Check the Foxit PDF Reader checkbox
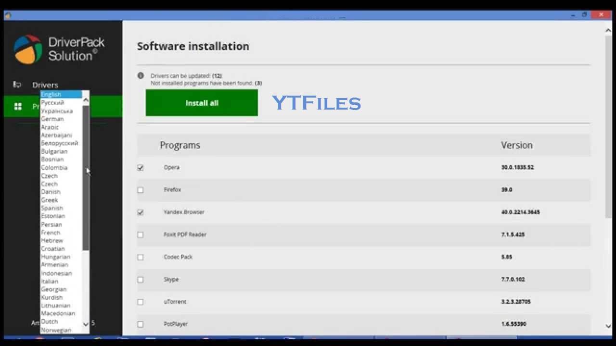Image resolution: width=616 pixels, height=346 pixels. 140,235
